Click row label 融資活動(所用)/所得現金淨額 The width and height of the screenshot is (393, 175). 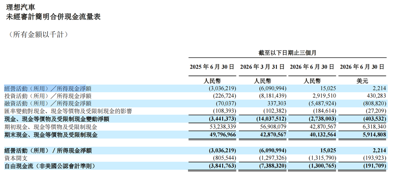coord(48,103)
